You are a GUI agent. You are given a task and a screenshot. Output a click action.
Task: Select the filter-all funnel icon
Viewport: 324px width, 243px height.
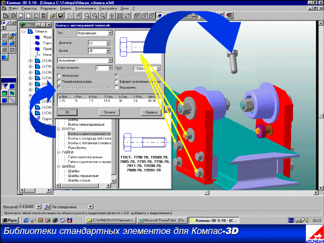click(x=5, y=86)
